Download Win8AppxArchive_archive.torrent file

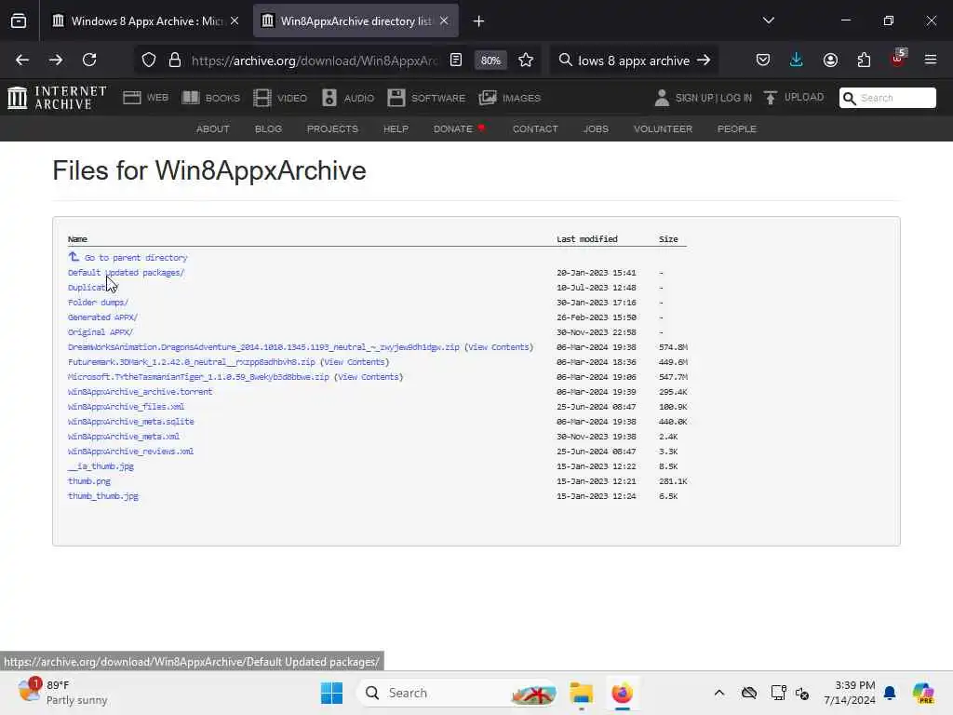(x=140, y=392)
